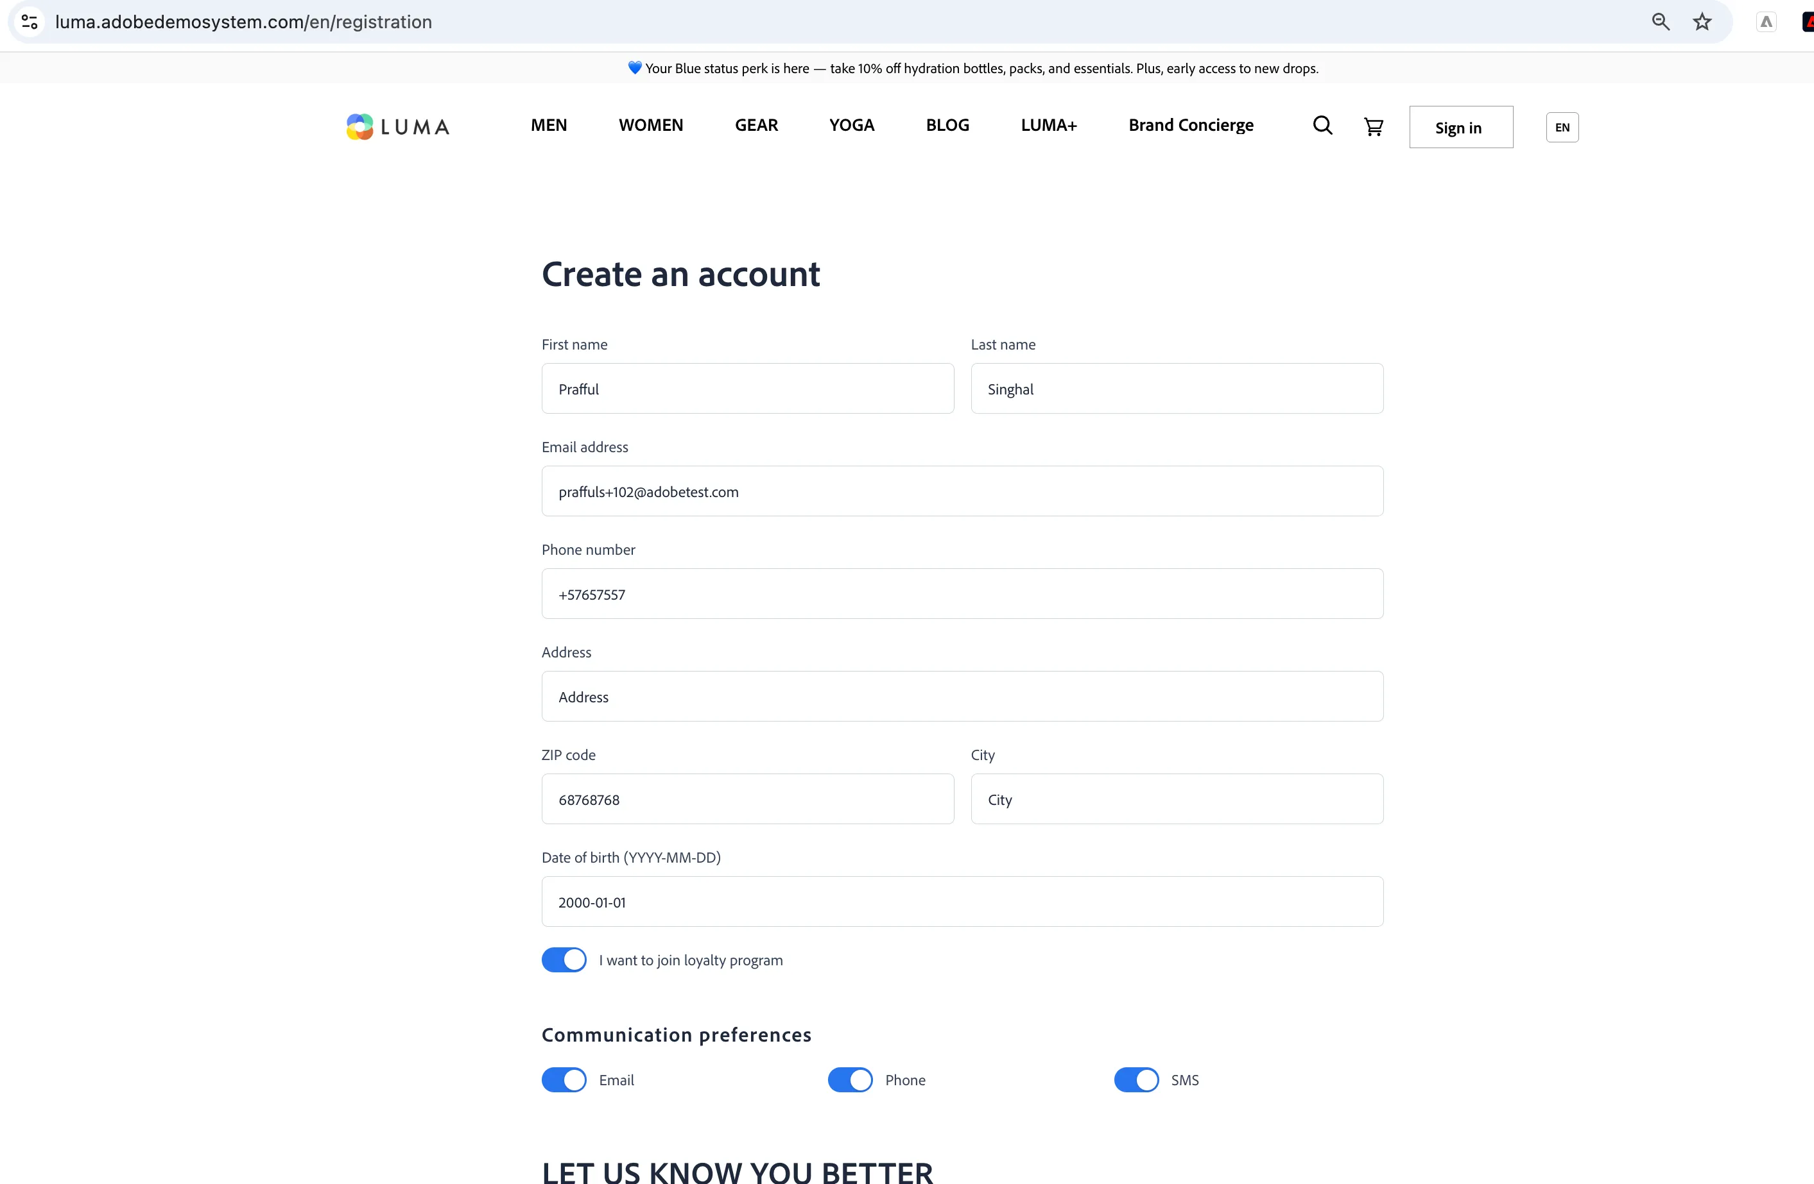Open the shopping cart icon
This screenshot has height=1184, width=1814.
pyautogui.click(x=1374, y=127)
